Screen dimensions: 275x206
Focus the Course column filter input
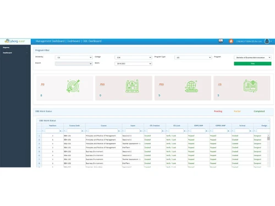pos(103,131)
